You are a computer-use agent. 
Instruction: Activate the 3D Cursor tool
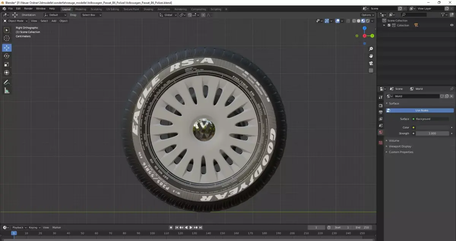click(x=6, y=38)
